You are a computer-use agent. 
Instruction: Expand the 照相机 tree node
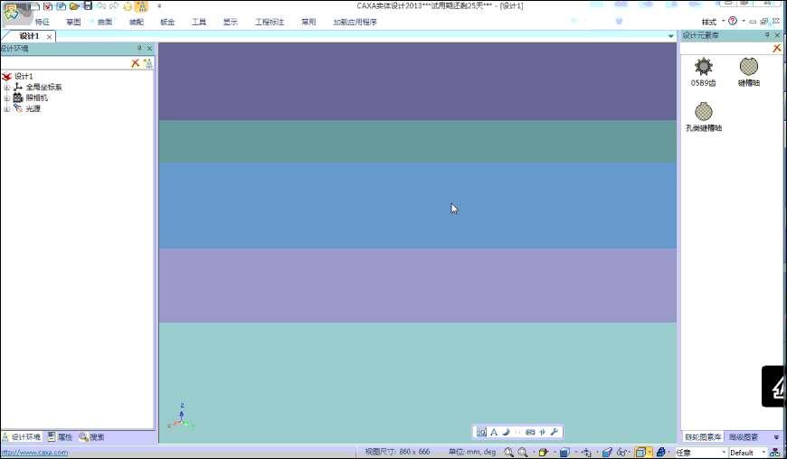click(x=6, y=98)
